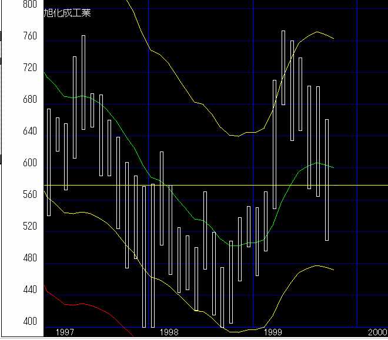This screenshot has height=340, width=388.
Task: Select the 440 price axis label
Action: (x=29, y=290)
